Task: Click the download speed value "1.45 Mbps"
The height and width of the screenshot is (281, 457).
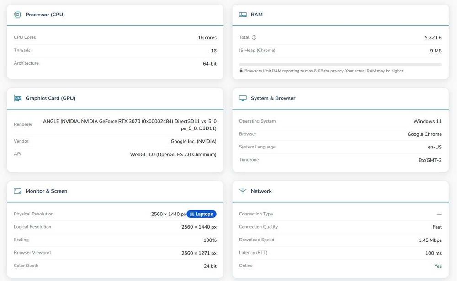Action: click(430, 240)
